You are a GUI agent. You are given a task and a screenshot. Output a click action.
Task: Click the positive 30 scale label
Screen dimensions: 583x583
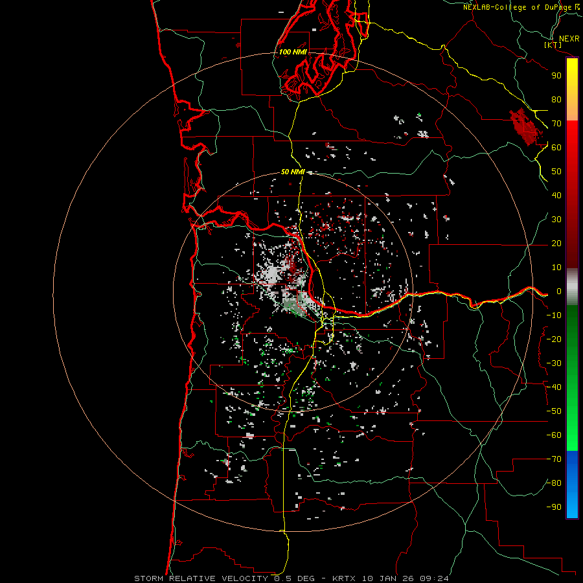pos(556,220)
